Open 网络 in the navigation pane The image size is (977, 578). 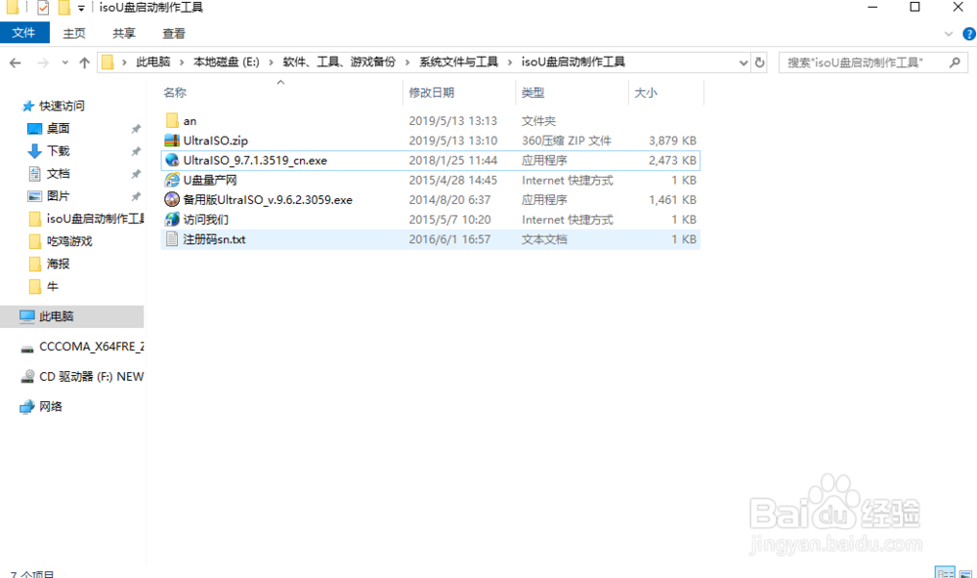pos(50,407)
